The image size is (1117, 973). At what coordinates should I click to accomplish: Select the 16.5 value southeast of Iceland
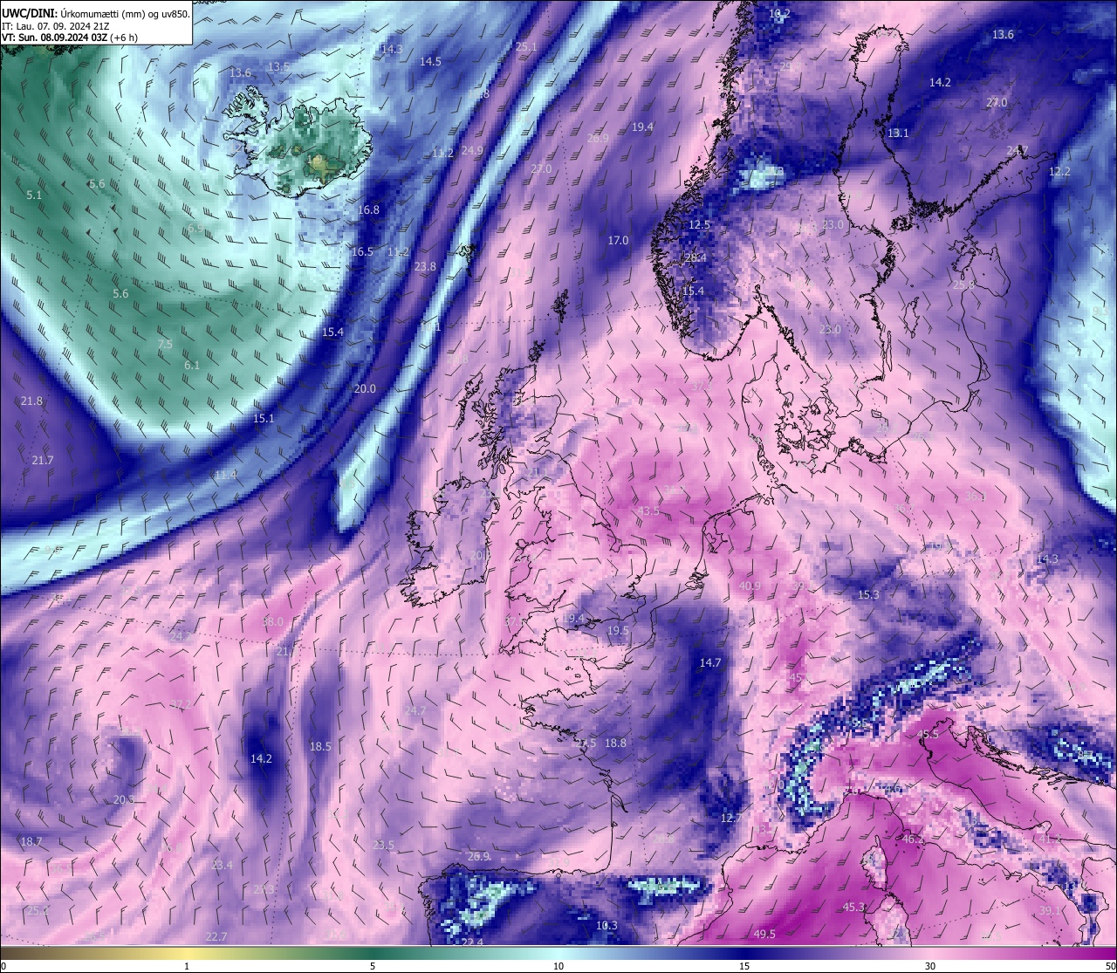(x=362, y=251)
